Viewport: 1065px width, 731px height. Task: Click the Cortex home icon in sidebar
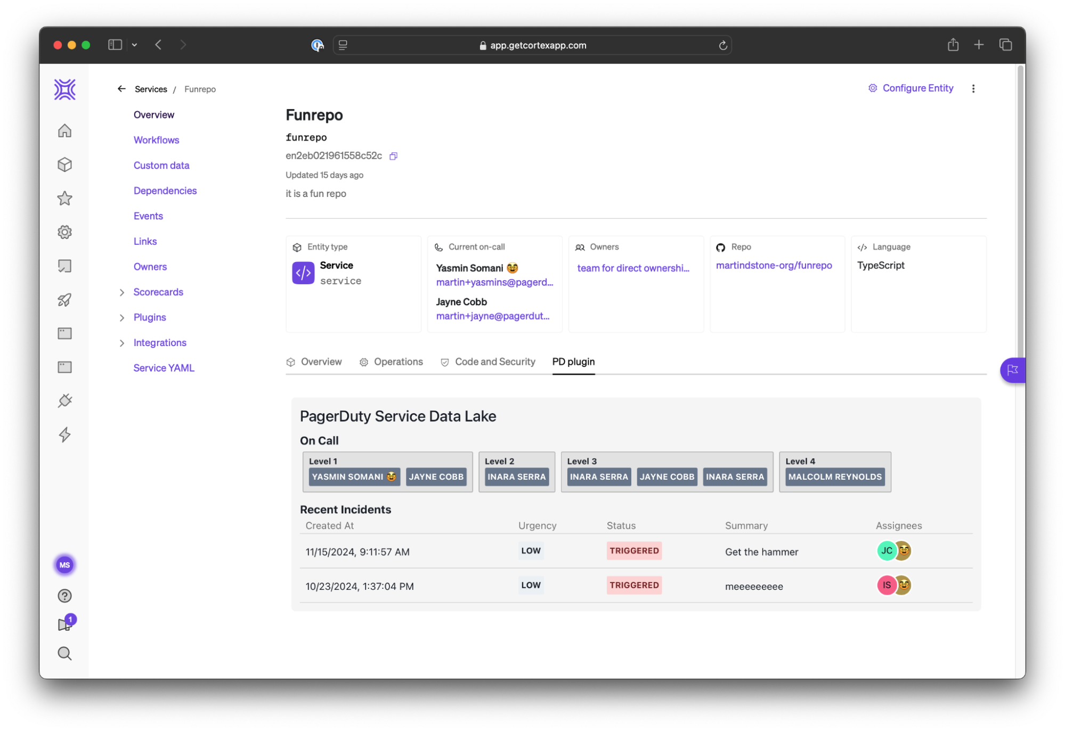pos(64,131)
